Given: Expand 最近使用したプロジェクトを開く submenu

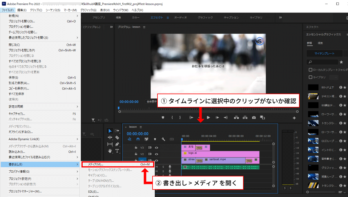Looking at the screenshot, I should pyautogui.click(x=40, y=38).
